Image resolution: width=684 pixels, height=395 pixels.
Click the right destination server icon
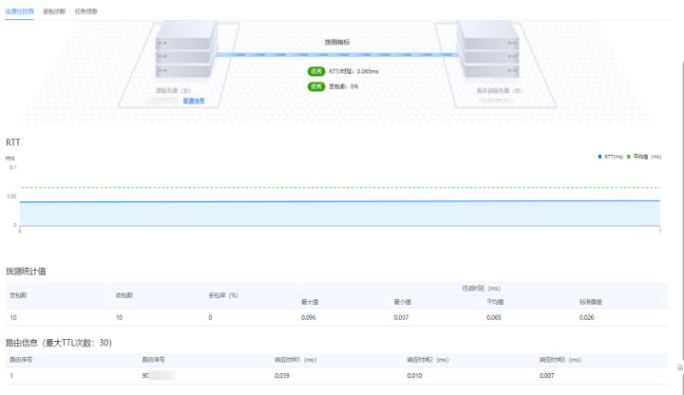coord(488,50)
